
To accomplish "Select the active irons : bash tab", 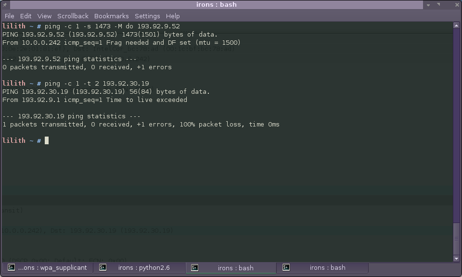I will tap(231, 267).
